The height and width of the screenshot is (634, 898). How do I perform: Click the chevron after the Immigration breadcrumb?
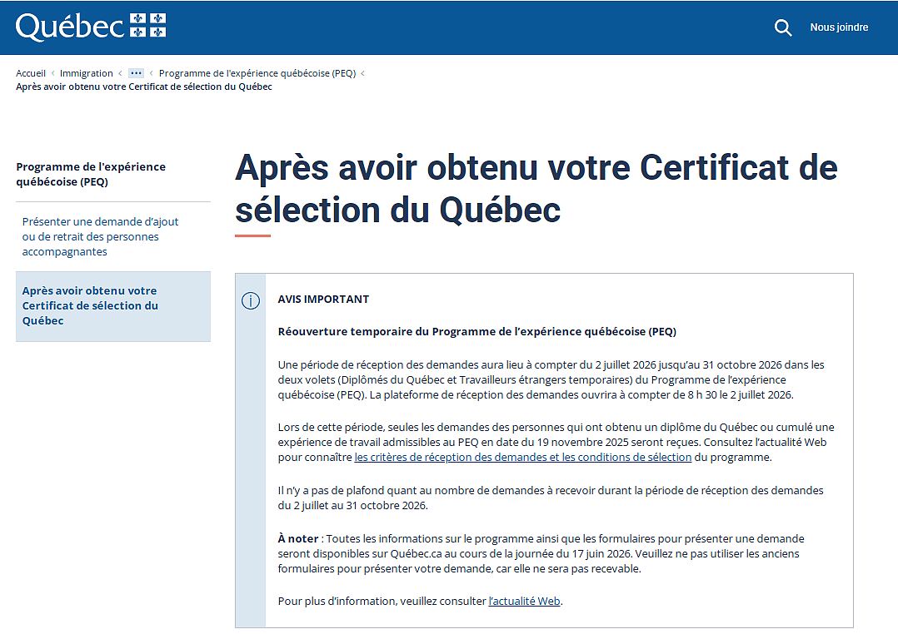pyautogui.click(x=120, y=73)
